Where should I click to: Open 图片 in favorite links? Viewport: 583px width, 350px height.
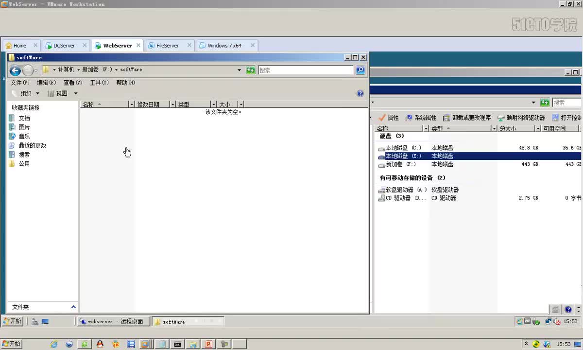pyautogui.click(x=20, y=127)
